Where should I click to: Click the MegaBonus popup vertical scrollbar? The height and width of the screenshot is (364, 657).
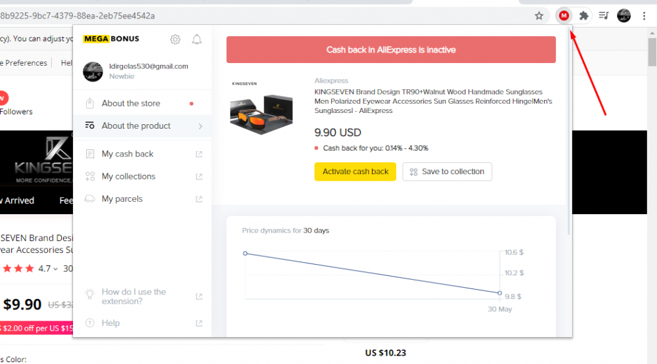568,132
